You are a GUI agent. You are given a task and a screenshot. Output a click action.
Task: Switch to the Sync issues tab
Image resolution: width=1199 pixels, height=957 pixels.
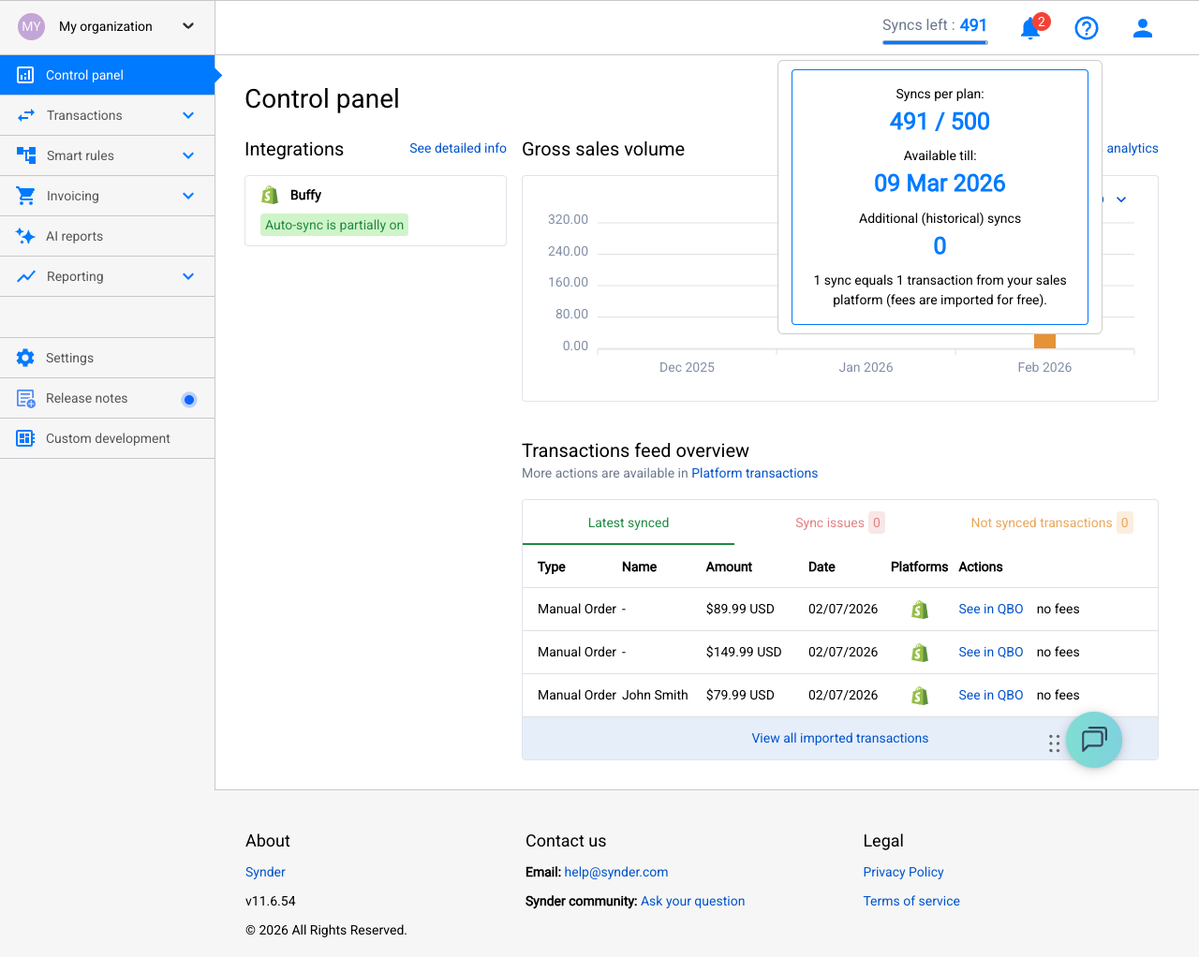tap(829, 523)
